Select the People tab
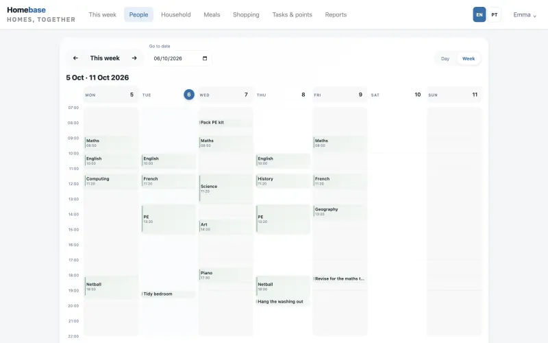The height and width of the screenshot is (343, 548). [138, 14]
